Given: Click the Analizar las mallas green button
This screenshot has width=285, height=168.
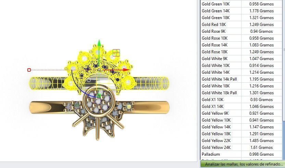Looking at the screenshot, I should (x=243, y=164).
